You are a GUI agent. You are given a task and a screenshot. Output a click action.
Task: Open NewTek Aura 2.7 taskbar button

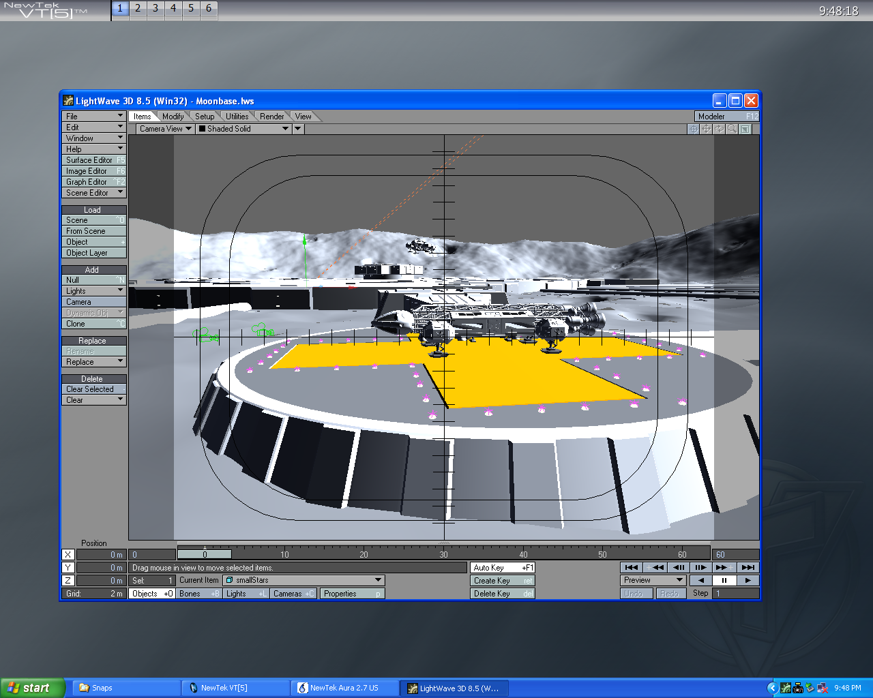344,688
